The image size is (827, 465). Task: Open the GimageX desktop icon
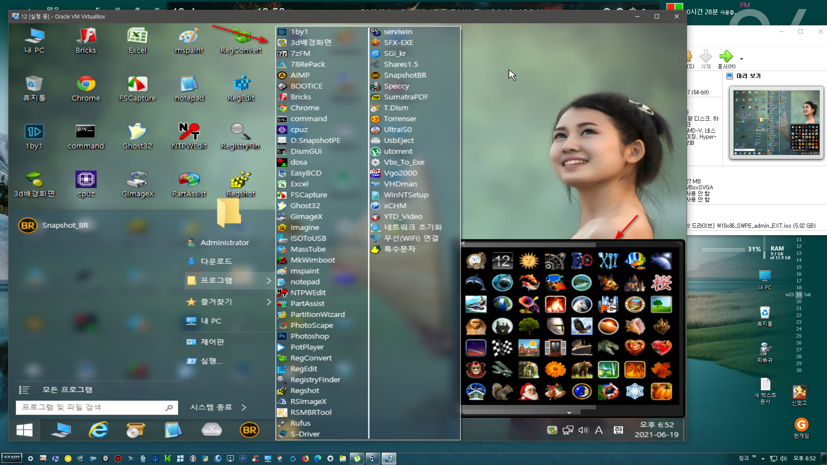click(x=137, y=184)
